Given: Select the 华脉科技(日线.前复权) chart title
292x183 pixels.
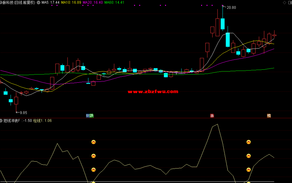Looking at the screenshot, I should [18, 2].
